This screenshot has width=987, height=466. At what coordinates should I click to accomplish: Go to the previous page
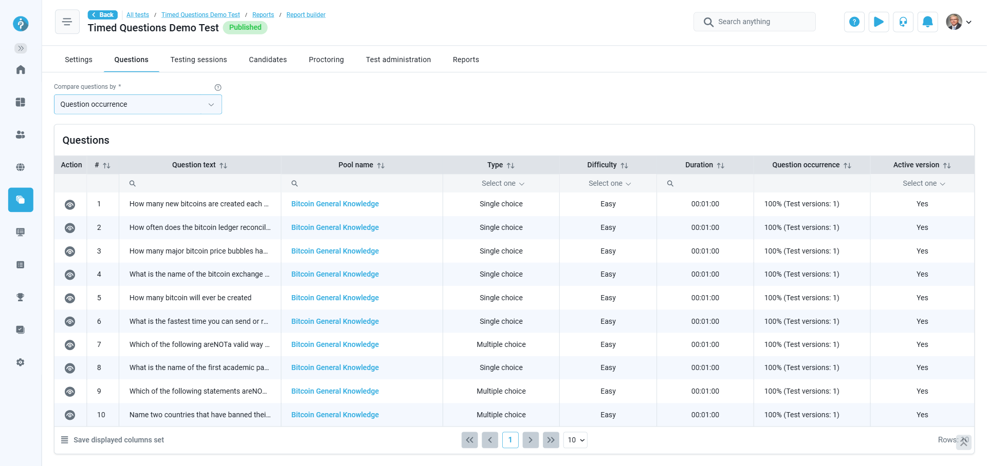[490, 440]
